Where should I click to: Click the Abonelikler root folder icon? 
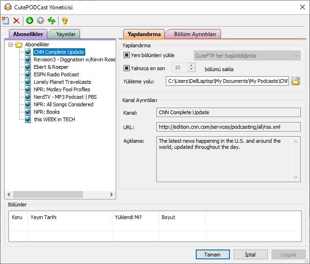click(19, 44)
